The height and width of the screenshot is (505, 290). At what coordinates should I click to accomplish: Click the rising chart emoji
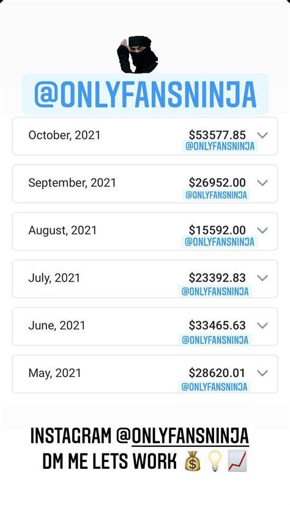pyautogui.click(x=237, y=461)
